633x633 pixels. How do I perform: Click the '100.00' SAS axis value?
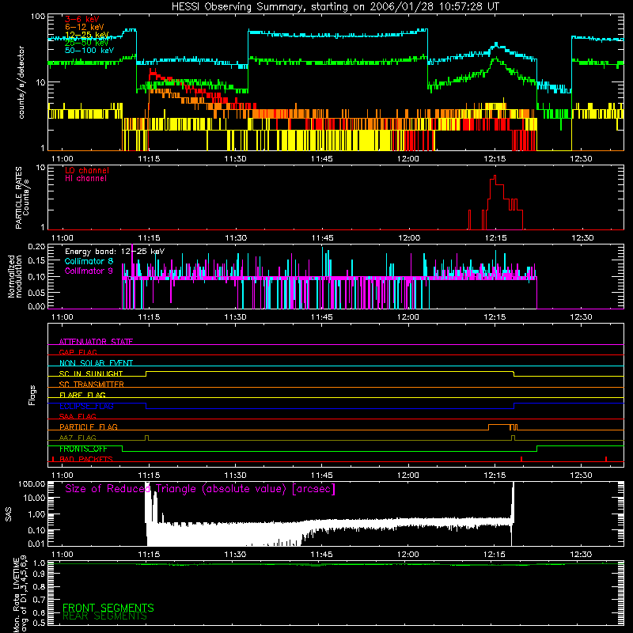[x=32, y=483]
